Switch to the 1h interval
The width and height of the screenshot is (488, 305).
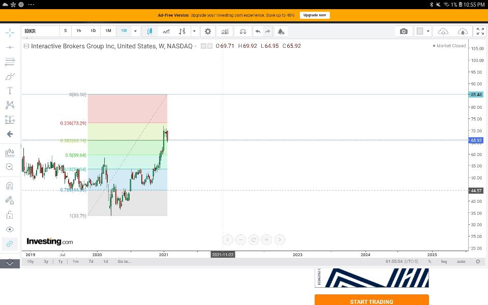click(79, 31)
